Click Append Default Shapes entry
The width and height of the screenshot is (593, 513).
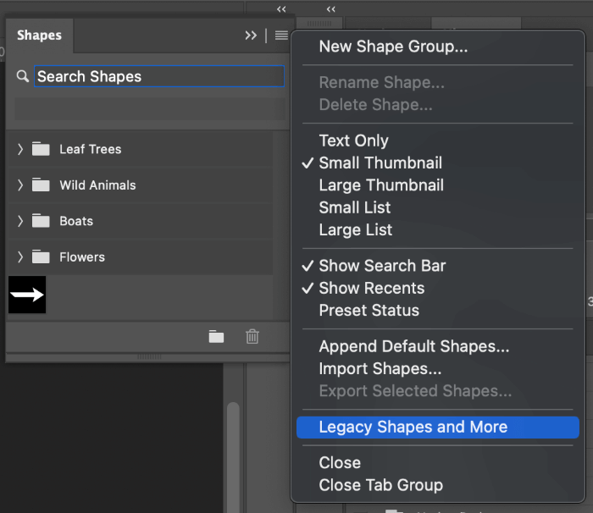point(413,347)
